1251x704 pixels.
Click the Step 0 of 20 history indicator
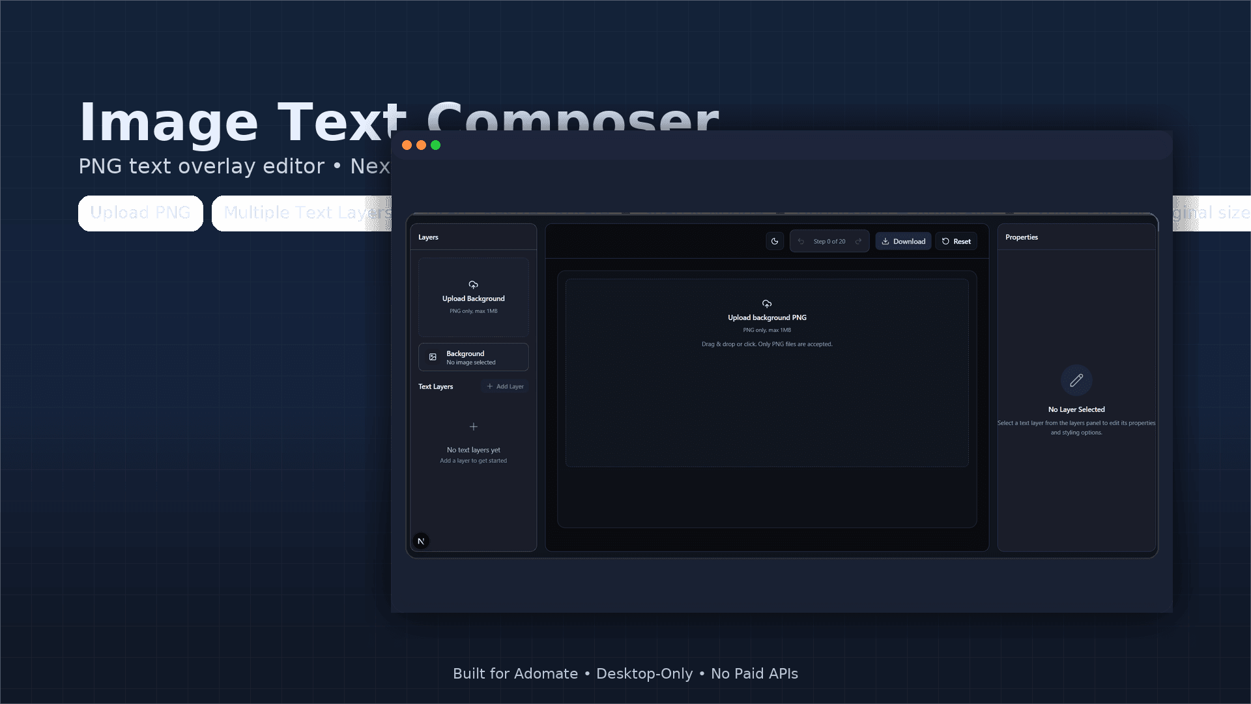click(829, 241)
